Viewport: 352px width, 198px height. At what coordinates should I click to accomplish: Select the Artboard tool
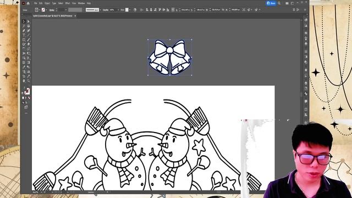click(x=24, y=76)
